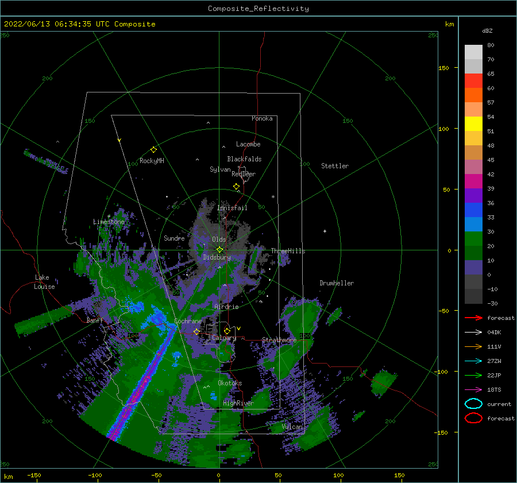Viewport: 517px width, 483px height.
Task: Click the Drumheller town label
Action: [337, 283]
